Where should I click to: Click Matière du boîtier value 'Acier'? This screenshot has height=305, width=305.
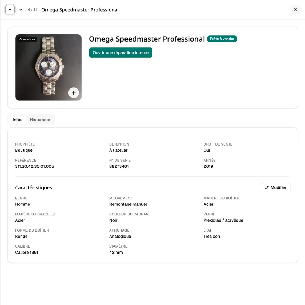(208, 204)
